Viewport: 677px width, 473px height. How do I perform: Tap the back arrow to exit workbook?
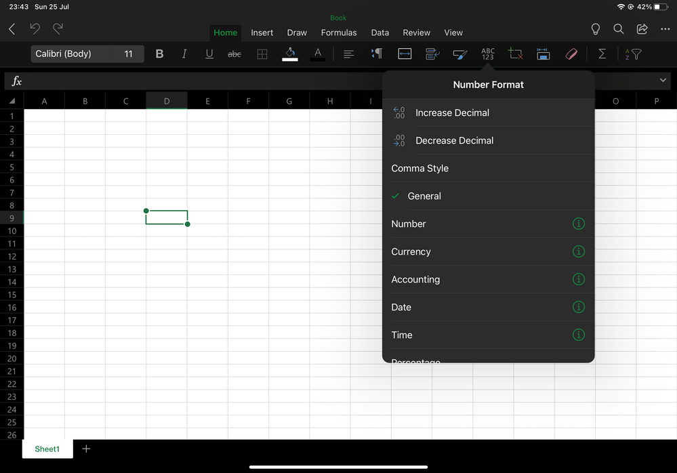12,29
